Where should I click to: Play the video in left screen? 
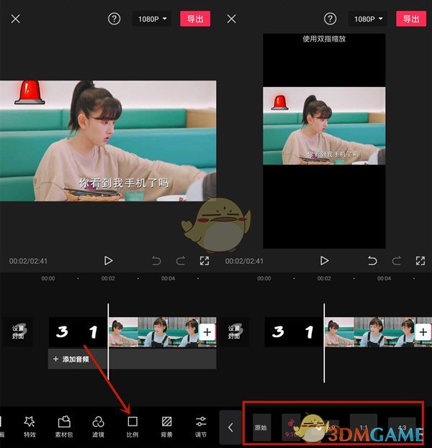click(108, 260)
